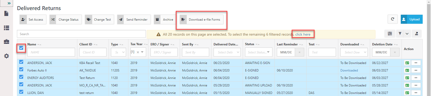
Task: Sort by the Deletion Date column
Action: 396,45
